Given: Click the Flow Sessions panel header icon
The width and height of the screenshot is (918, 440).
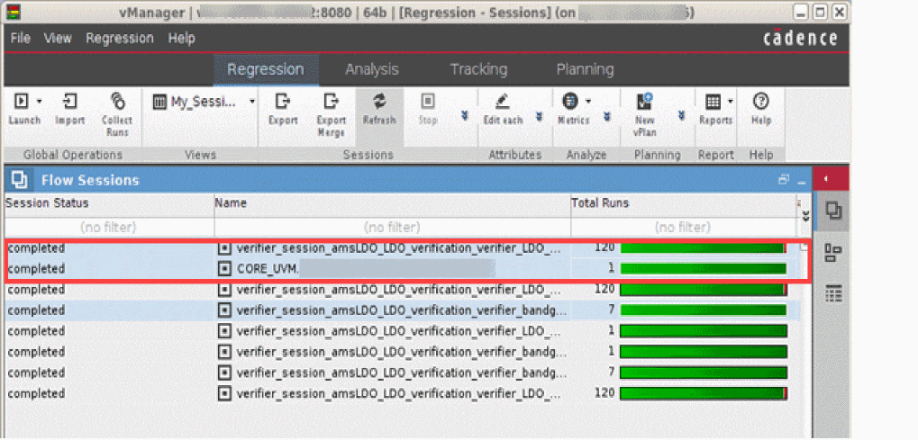Looking at the screenshot, I should (x=19, y=180).
